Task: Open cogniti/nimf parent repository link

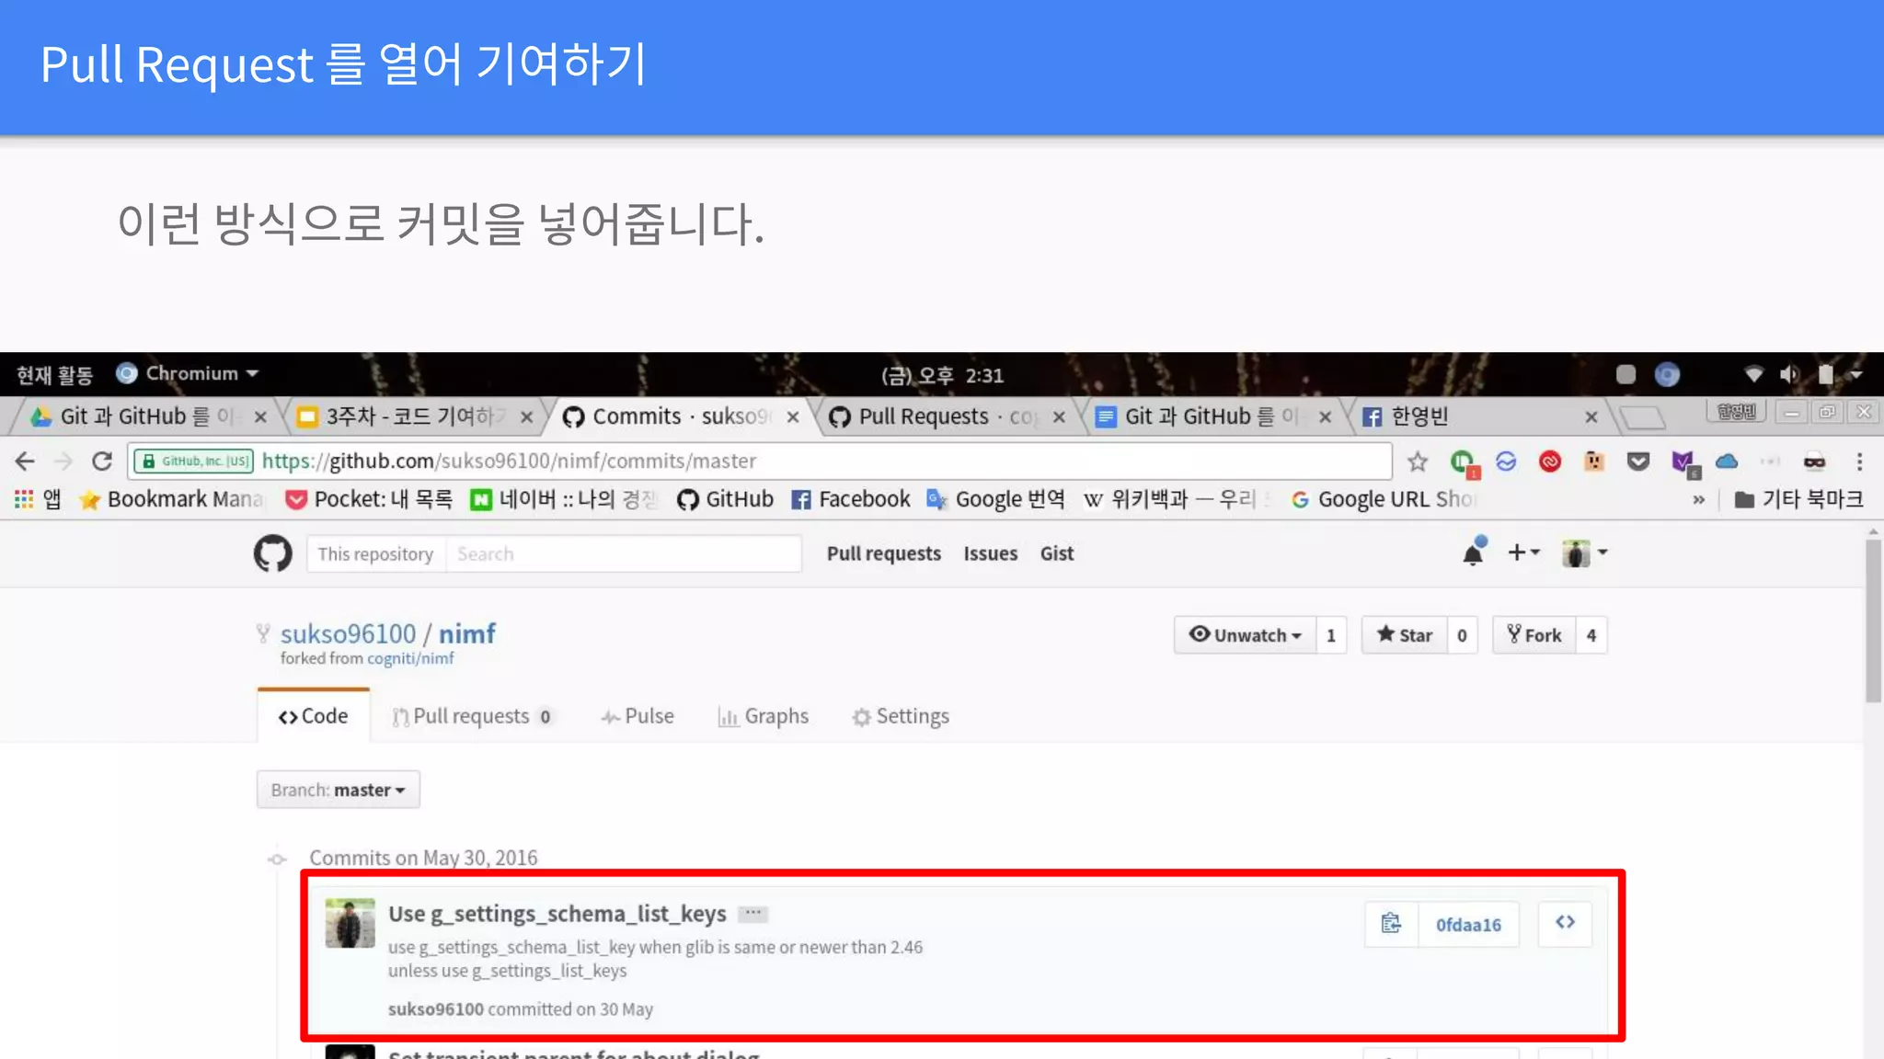Action: coord(410,658)
